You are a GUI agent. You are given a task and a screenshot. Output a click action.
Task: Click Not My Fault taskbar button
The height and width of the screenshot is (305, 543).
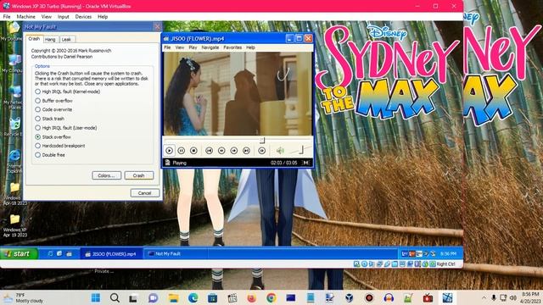click(176, 254)
